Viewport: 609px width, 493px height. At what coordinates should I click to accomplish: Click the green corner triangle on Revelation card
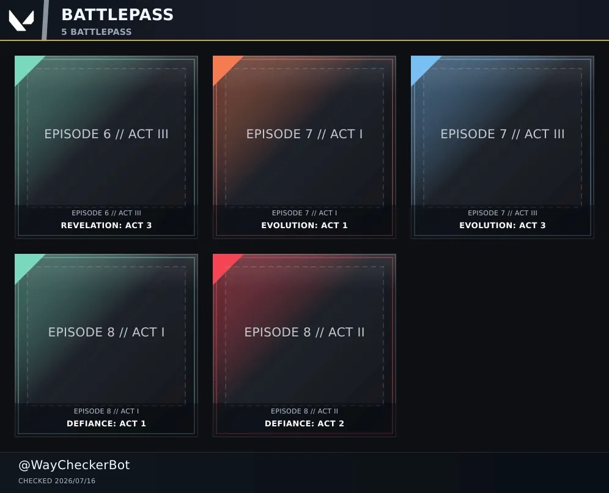(25, 66)
